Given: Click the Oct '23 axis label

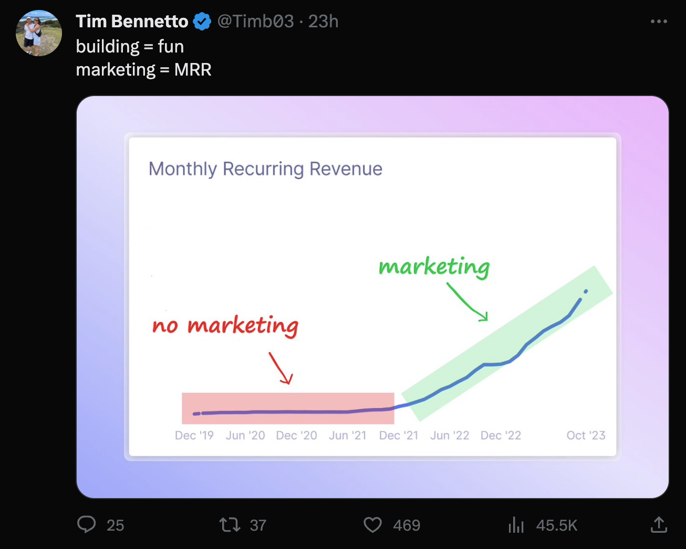Looking at the screenshot, I should point(586,436).
